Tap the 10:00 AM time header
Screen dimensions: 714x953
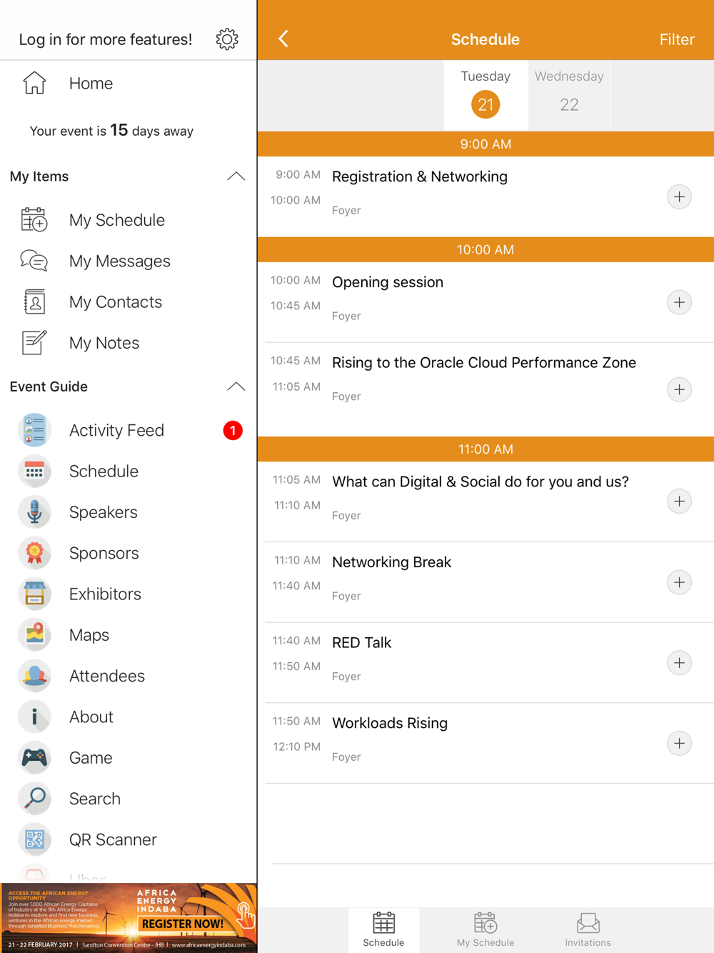click(486, 249)
